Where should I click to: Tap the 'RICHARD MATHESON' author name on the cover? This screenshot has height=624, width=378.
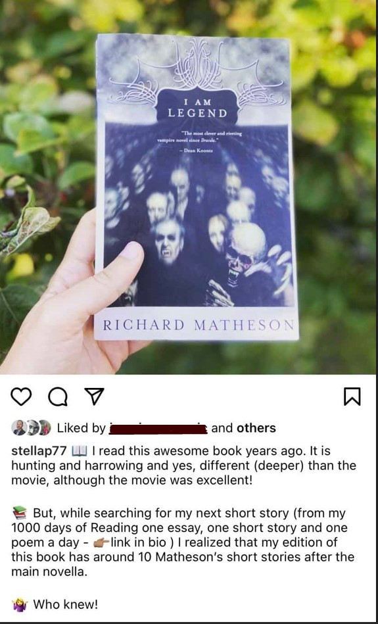point(198,325)
